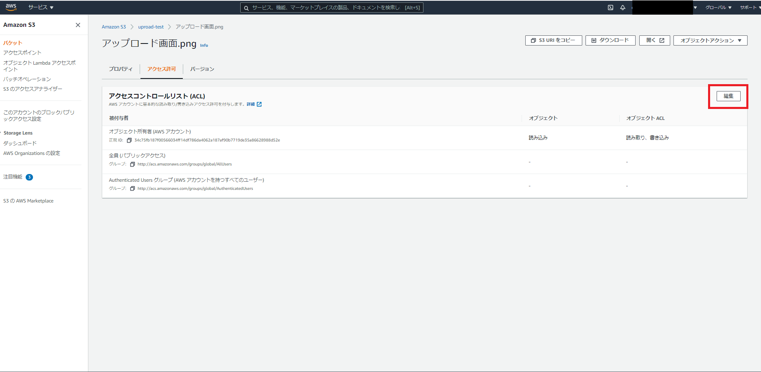Expand the グローバル region dropdown
Viewport: 761px width, 372px height.
(718, 7)
